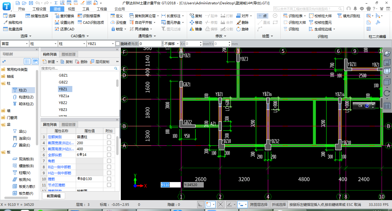Viewport: 392px width, 211px height.
Task: Expand the 复制到其它层 dropdown
Action: coord(158,16)
